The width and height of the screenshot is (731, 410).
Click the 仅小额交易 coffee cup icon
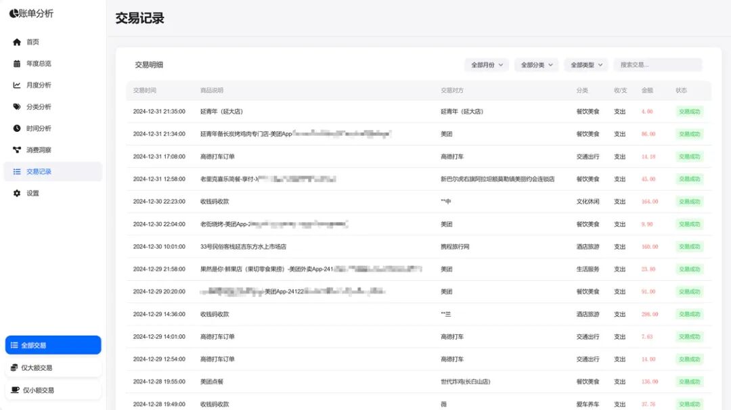15,390
